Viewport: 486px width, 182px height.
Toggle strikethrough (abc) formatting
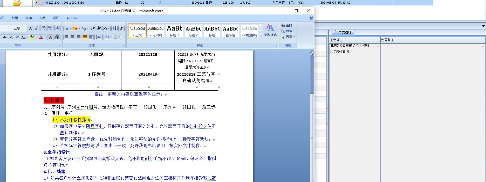click(5, 37)
